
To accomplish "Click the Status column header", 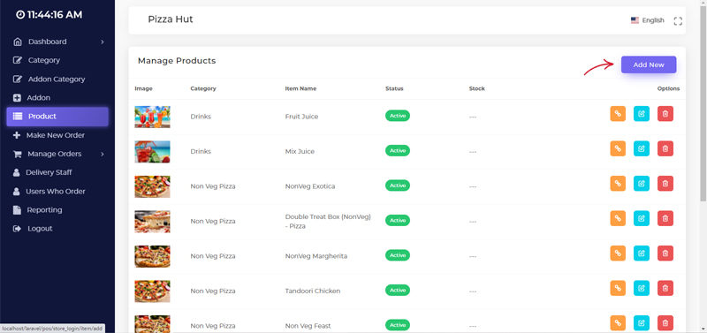I will click(394, 88).
